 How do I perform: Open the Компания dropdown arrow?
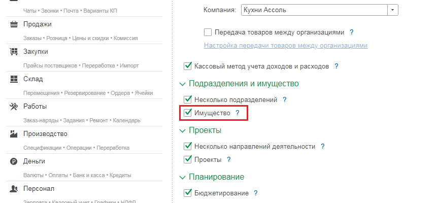point(392,10)
